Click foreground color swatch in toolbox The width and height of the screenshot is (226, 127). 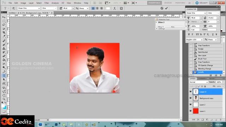pos(3,106)
